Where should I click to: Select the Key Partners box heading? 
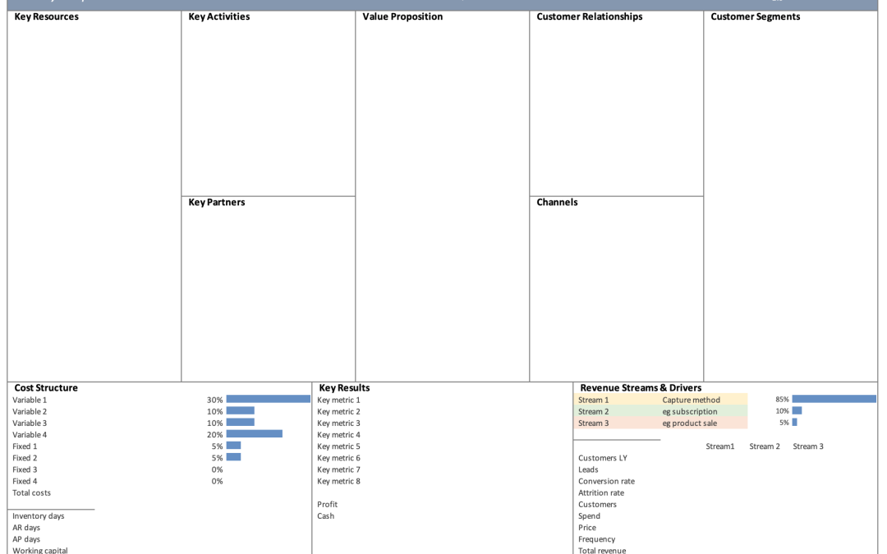click(x=216, y=202)
